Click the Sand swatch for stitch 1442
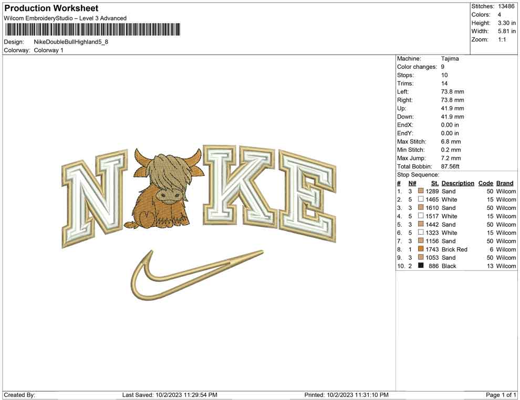The image size is (520, 400). 421,224
